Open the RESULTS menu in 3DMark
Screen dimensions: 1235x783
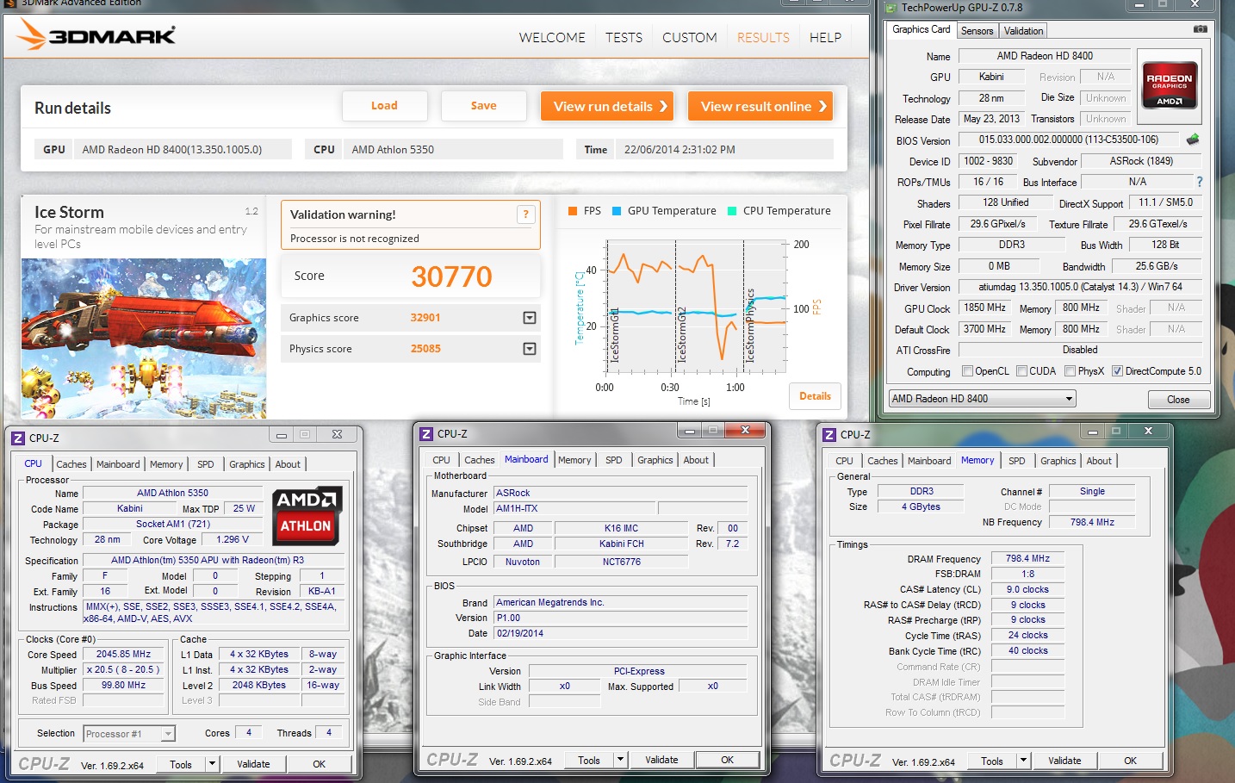pyautogui.click(x=763, y=38)
